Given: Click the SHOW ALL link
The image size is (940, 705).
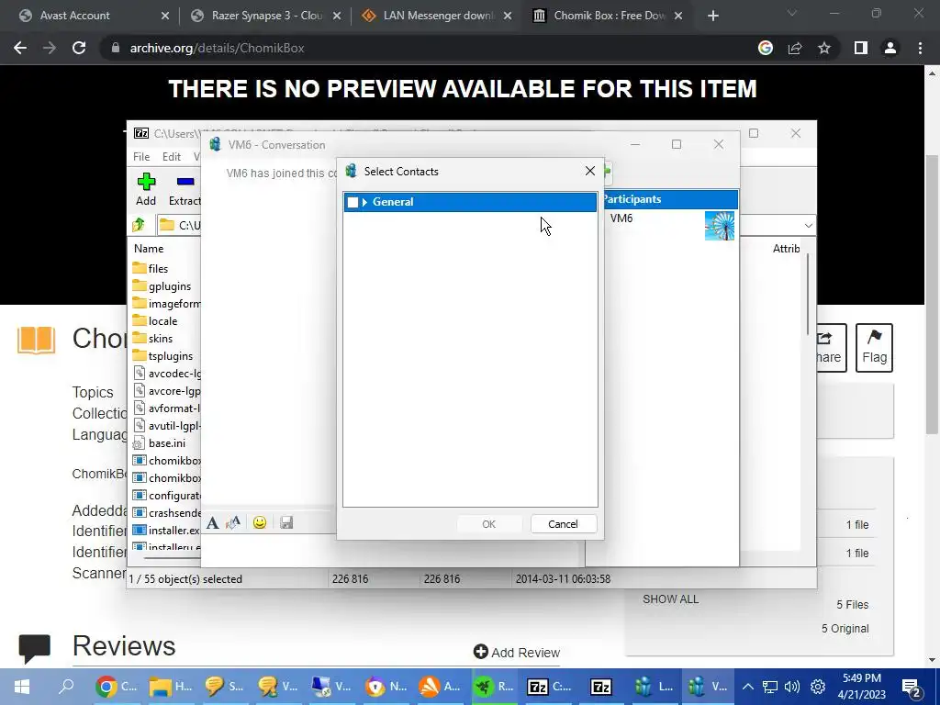Looking at the screenshot, I should pyautogui.click(x=670, y=599).
